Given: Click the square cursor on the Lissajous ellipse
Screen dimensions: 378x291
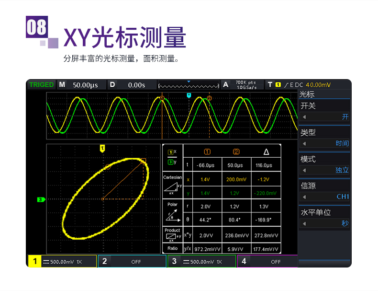Looking at the screenshot, I should pyautogui.click(x=143, y=161).
